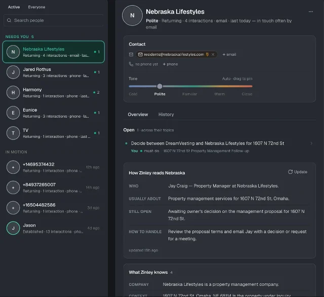Click Eunice E avatar
Screen dimensions: 324x297
(x=13, y=113)
